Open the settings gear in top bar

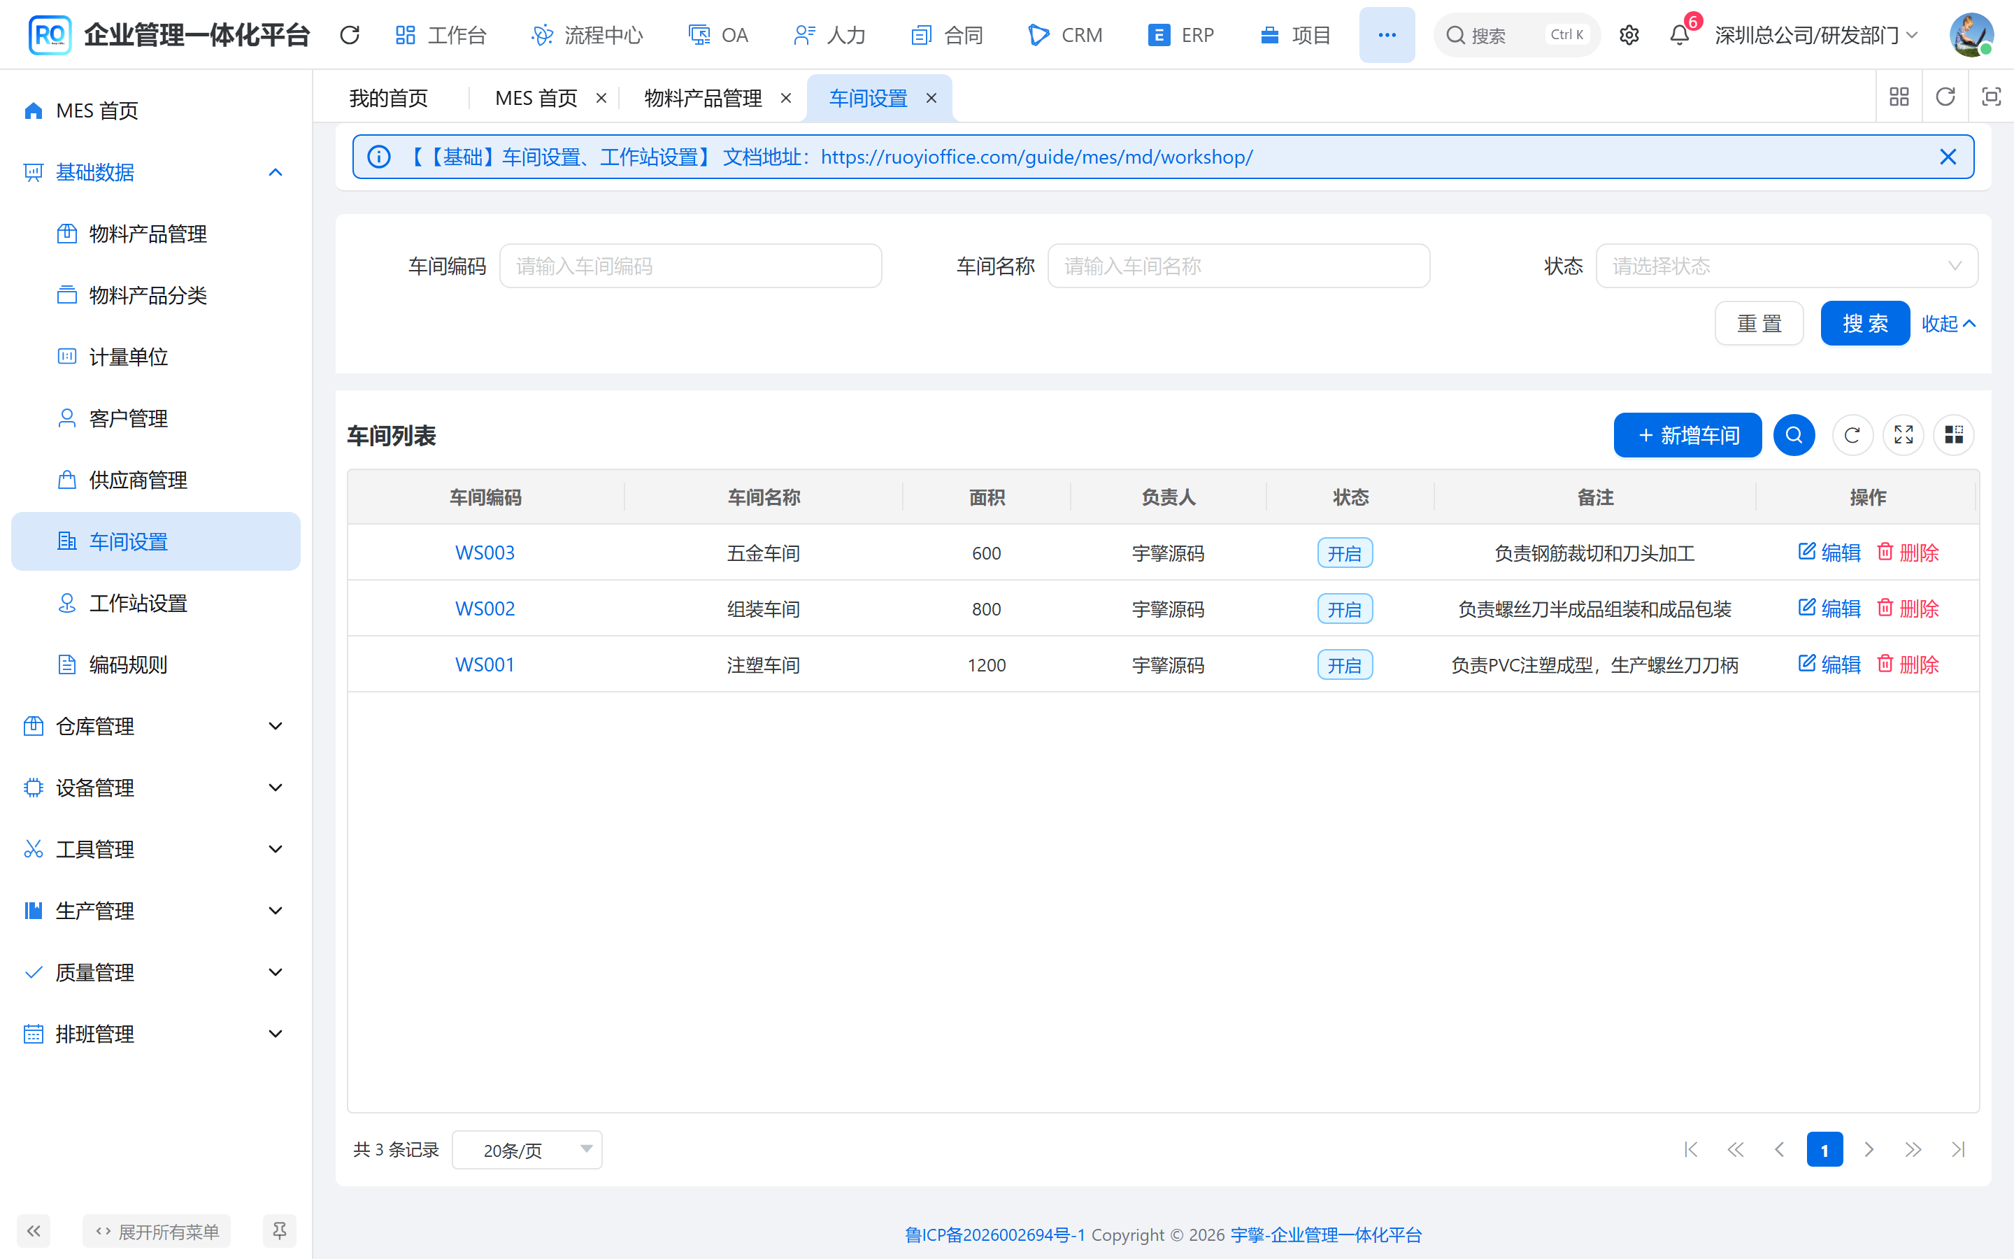tap(1629, 35)
